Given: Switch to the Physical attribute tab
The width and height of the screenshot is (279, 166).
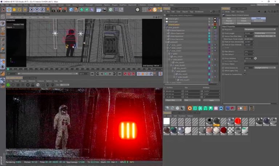Looking at the screenshot, I should pyautogui.click(x=229, y=20).
